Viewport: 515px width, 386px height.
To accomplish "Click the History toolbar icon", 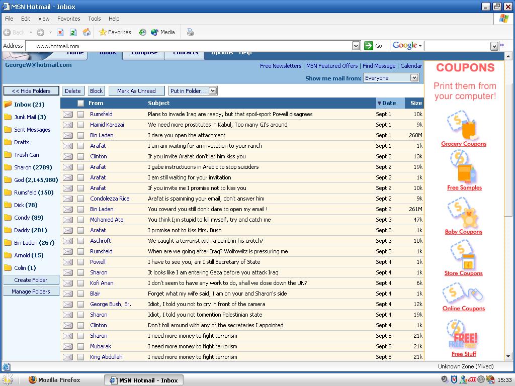I will point(142,32).
